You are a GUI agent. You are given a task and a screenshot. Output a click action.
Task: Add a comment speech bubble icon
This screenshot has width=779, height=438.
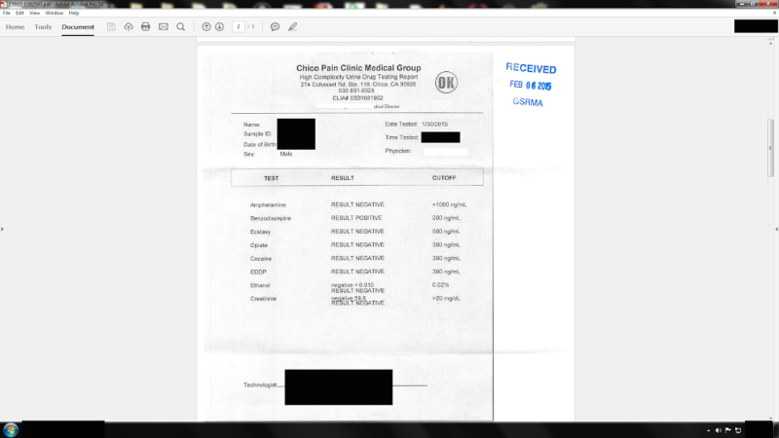(x=275, y=26)
